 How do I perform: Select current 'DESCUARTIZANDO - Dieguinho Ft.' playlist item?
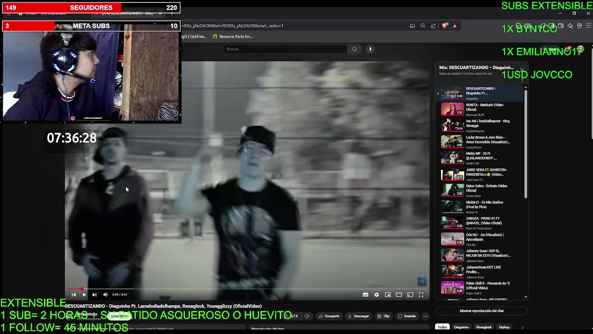(x=481, y=93)
